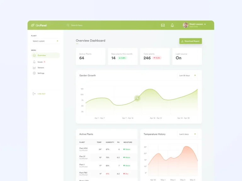242x181 pixels.
Task: Select the Plant 1 row name
Action: click(82, 165)
